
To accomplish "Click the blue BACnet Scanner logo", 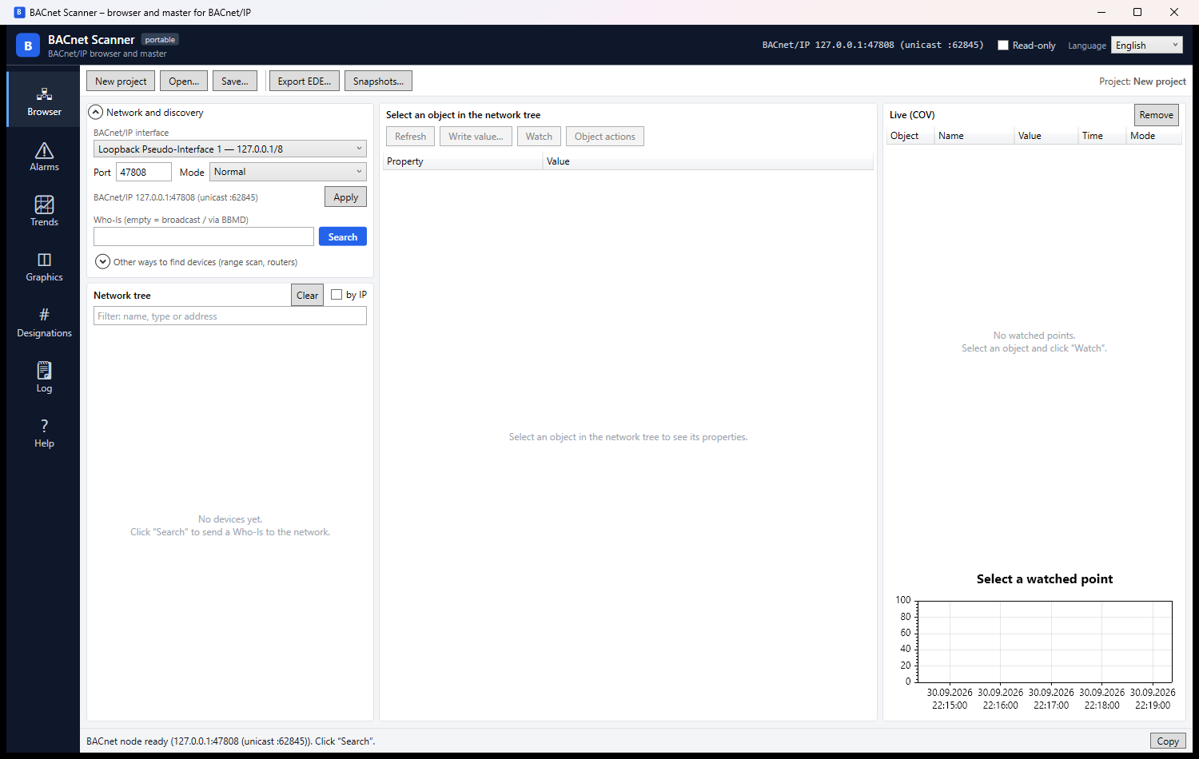I will click(x=28, y=46).
